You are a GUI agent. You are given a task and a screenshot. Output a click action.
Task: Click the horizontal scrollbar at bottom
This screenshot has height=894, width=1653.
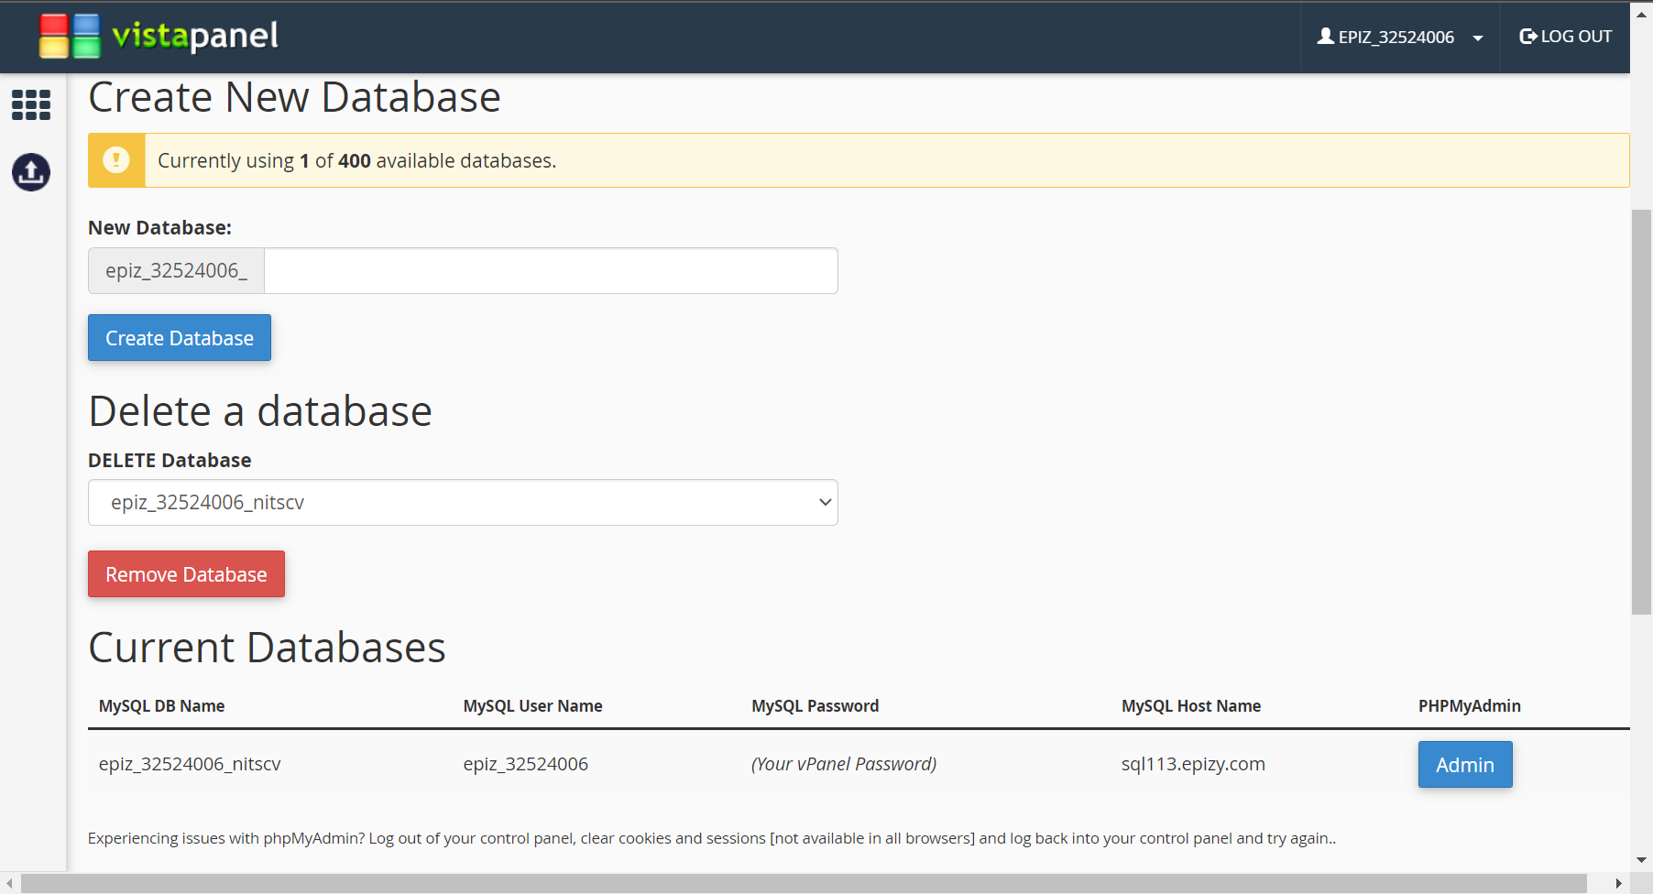tap(804, 883)
